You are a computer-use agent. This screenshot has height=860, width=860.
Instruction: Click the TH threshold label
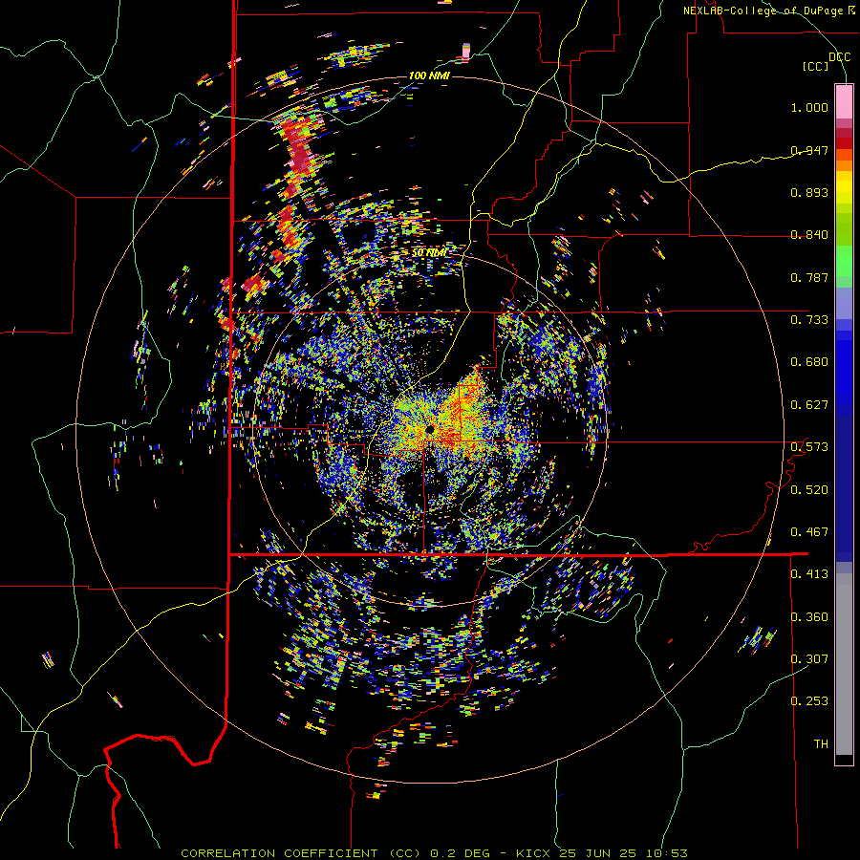click(821, 744)
